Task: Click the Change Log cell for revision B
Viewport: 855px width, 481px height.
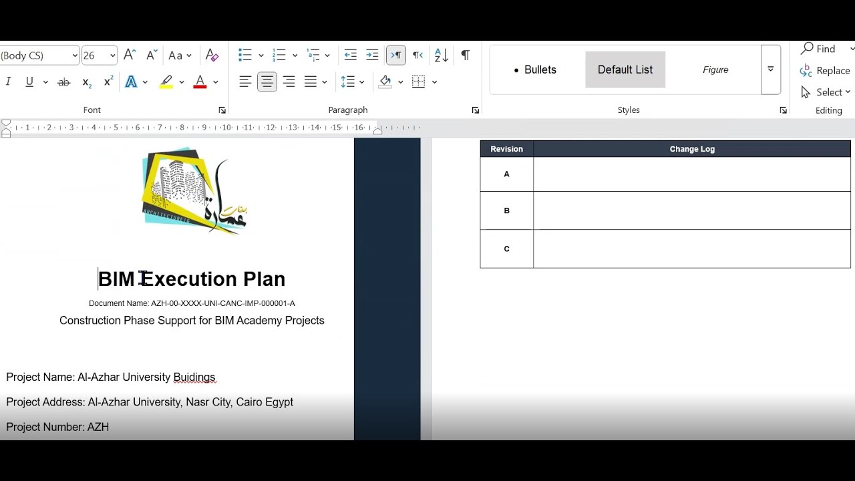Action: (692, 210)
